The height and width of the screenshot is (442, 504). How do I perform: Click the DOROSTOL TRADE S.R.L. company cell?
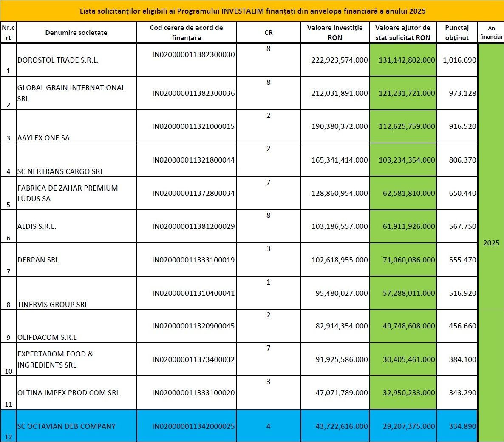click(x=58, y=60)
